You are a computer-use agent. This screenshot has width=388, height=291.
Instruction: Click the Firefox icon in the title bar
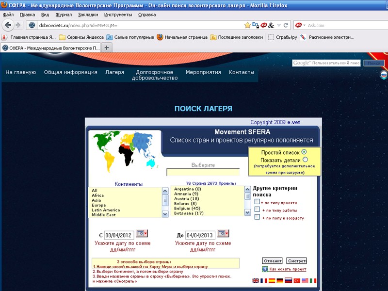pyautogui.click(x=4, y=5)
